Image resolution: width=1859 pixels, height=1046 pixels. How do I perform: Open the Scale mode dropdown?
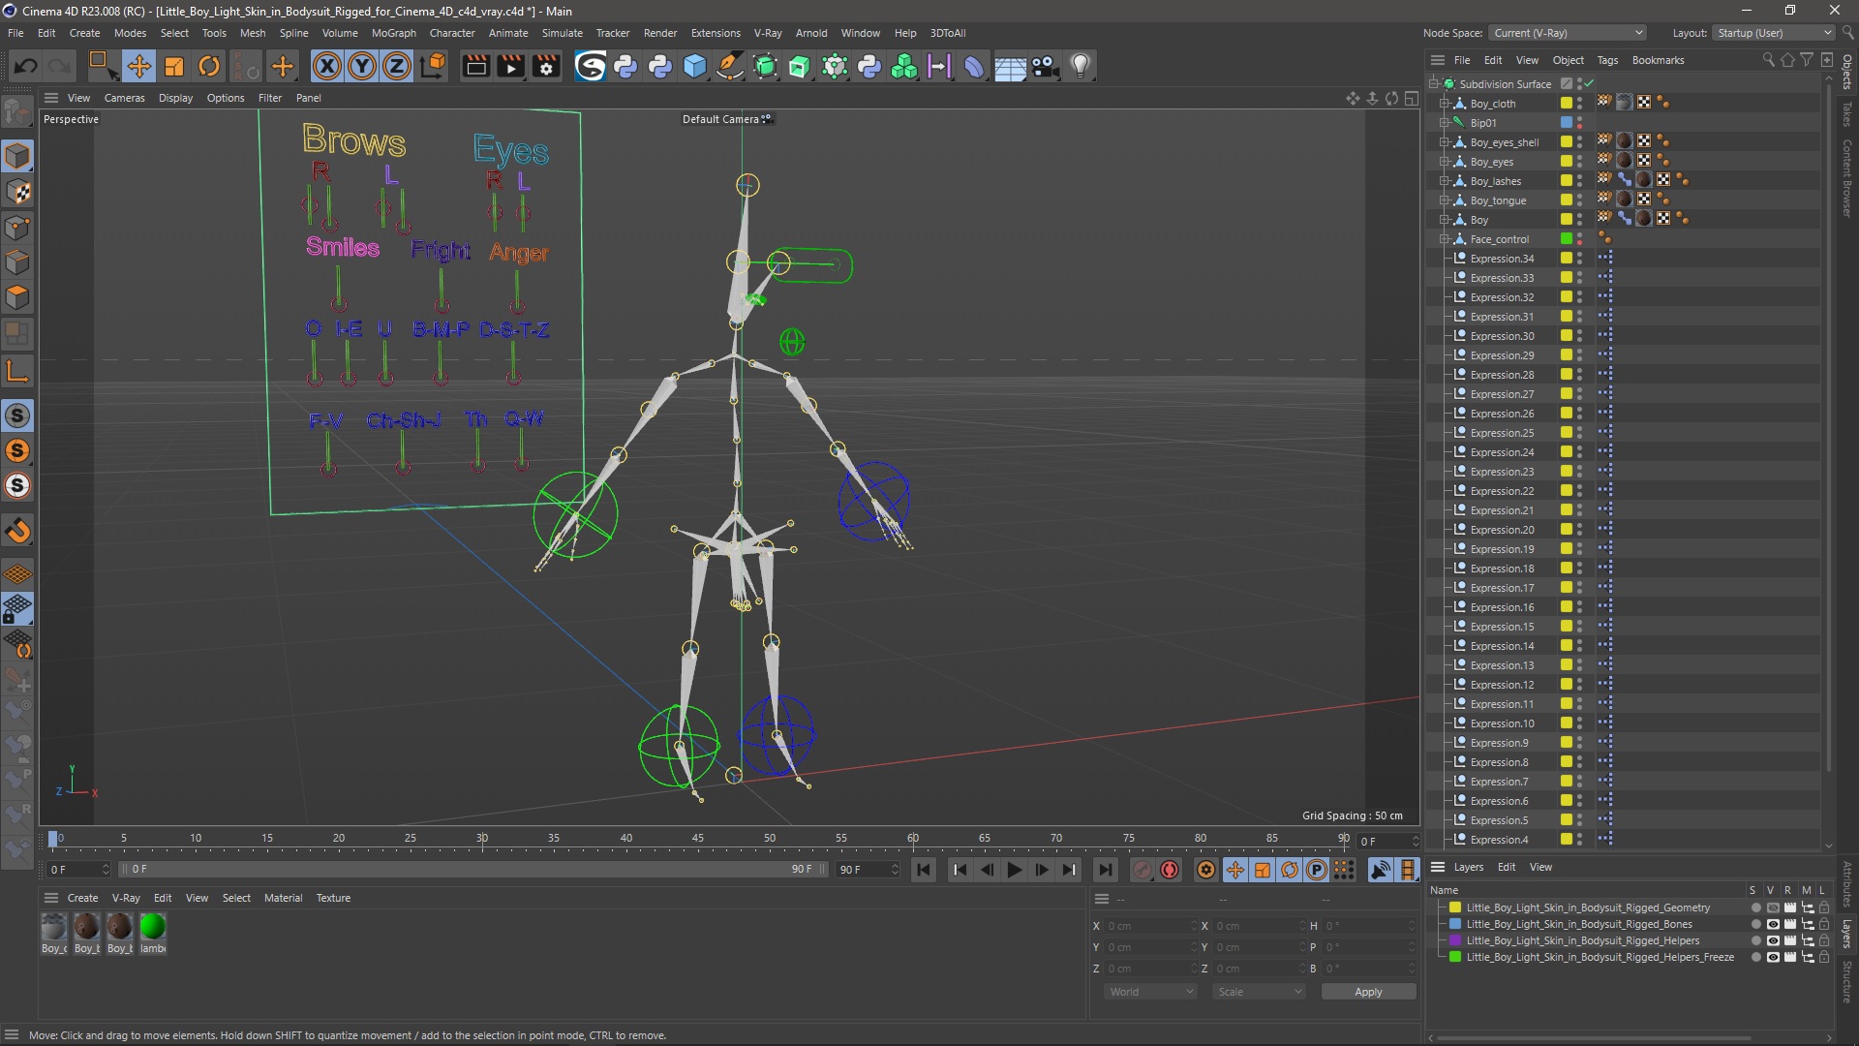click(1259, 992)
